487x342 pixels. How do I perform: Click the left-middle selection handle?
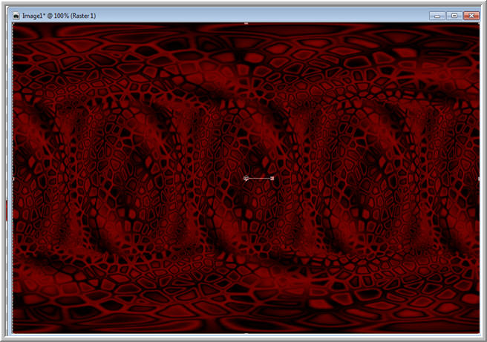tap(13, 179)
